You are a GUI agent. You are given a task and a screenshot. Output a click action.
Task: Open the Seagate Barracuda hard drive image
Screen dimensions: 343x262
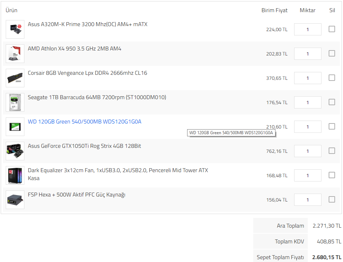click(15, 102)
